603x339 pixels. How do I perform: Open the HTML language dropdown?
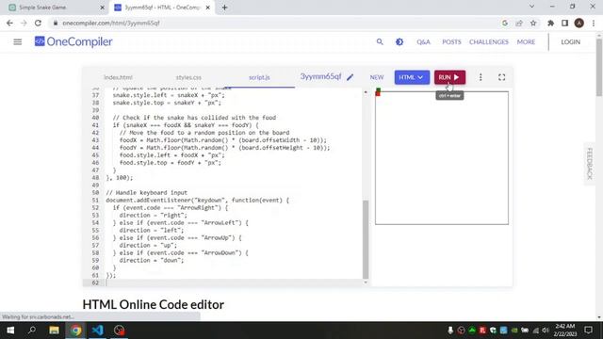coord(412,77)
